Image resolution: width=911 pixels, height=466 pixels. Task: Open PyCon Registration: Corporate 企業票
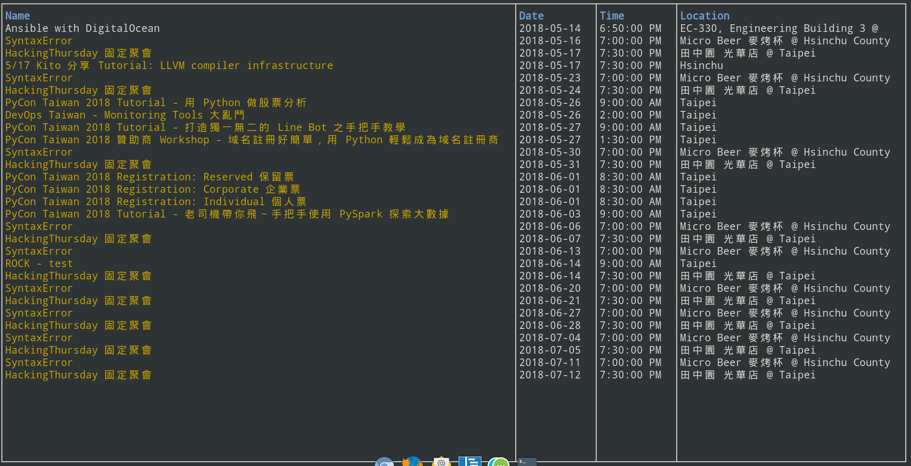[153, 189]
